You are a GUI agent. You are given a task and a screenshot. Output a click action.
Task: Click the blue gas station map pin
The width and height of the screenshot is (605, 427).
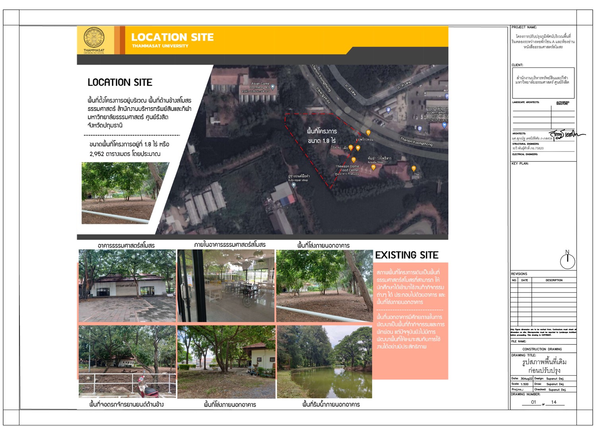pos(388,110)
